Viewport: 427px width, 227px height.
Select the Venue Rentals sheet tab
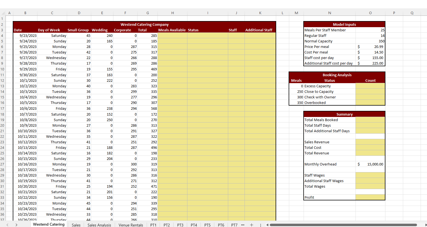pyautogui.click(x=131, y=225)
